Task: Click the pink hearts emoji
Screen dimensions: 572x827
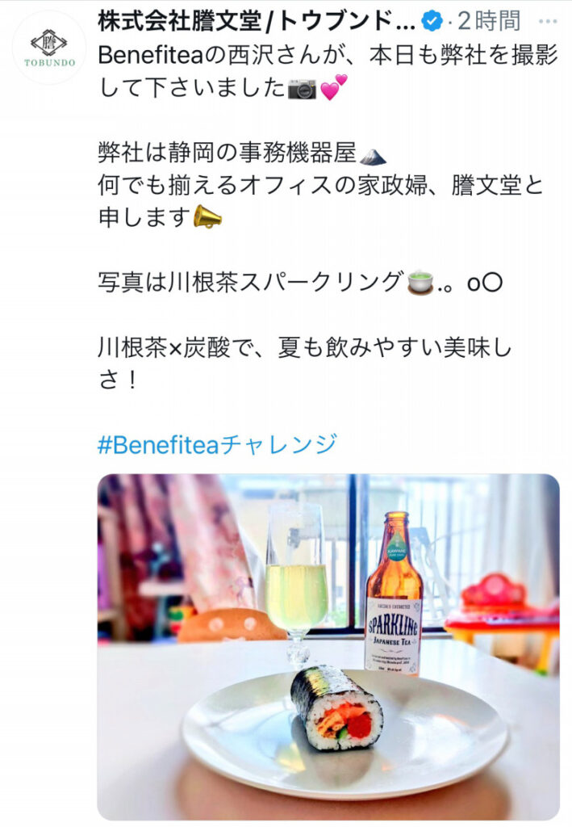Action: click(334, 87)
